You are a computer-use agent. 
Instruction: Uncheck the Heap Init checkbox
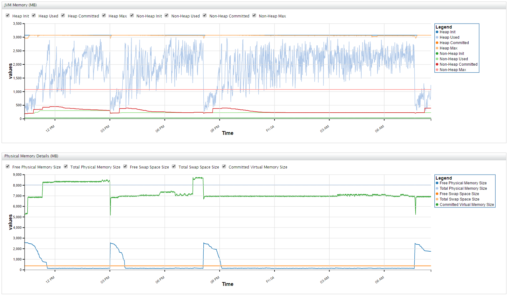click(x=8, y=16)
